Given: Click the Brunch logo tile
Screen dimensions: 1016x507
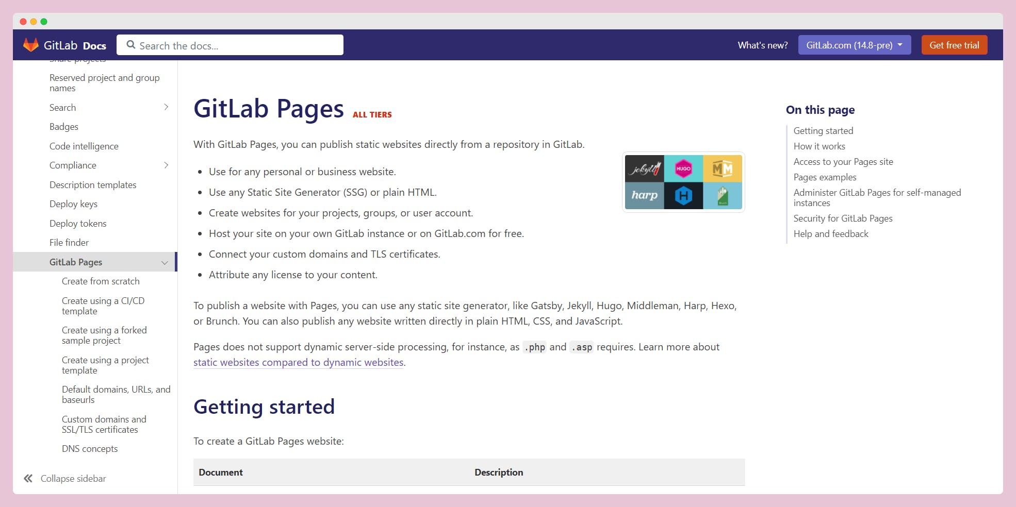Looking at the screenshot, I should 723,196.
